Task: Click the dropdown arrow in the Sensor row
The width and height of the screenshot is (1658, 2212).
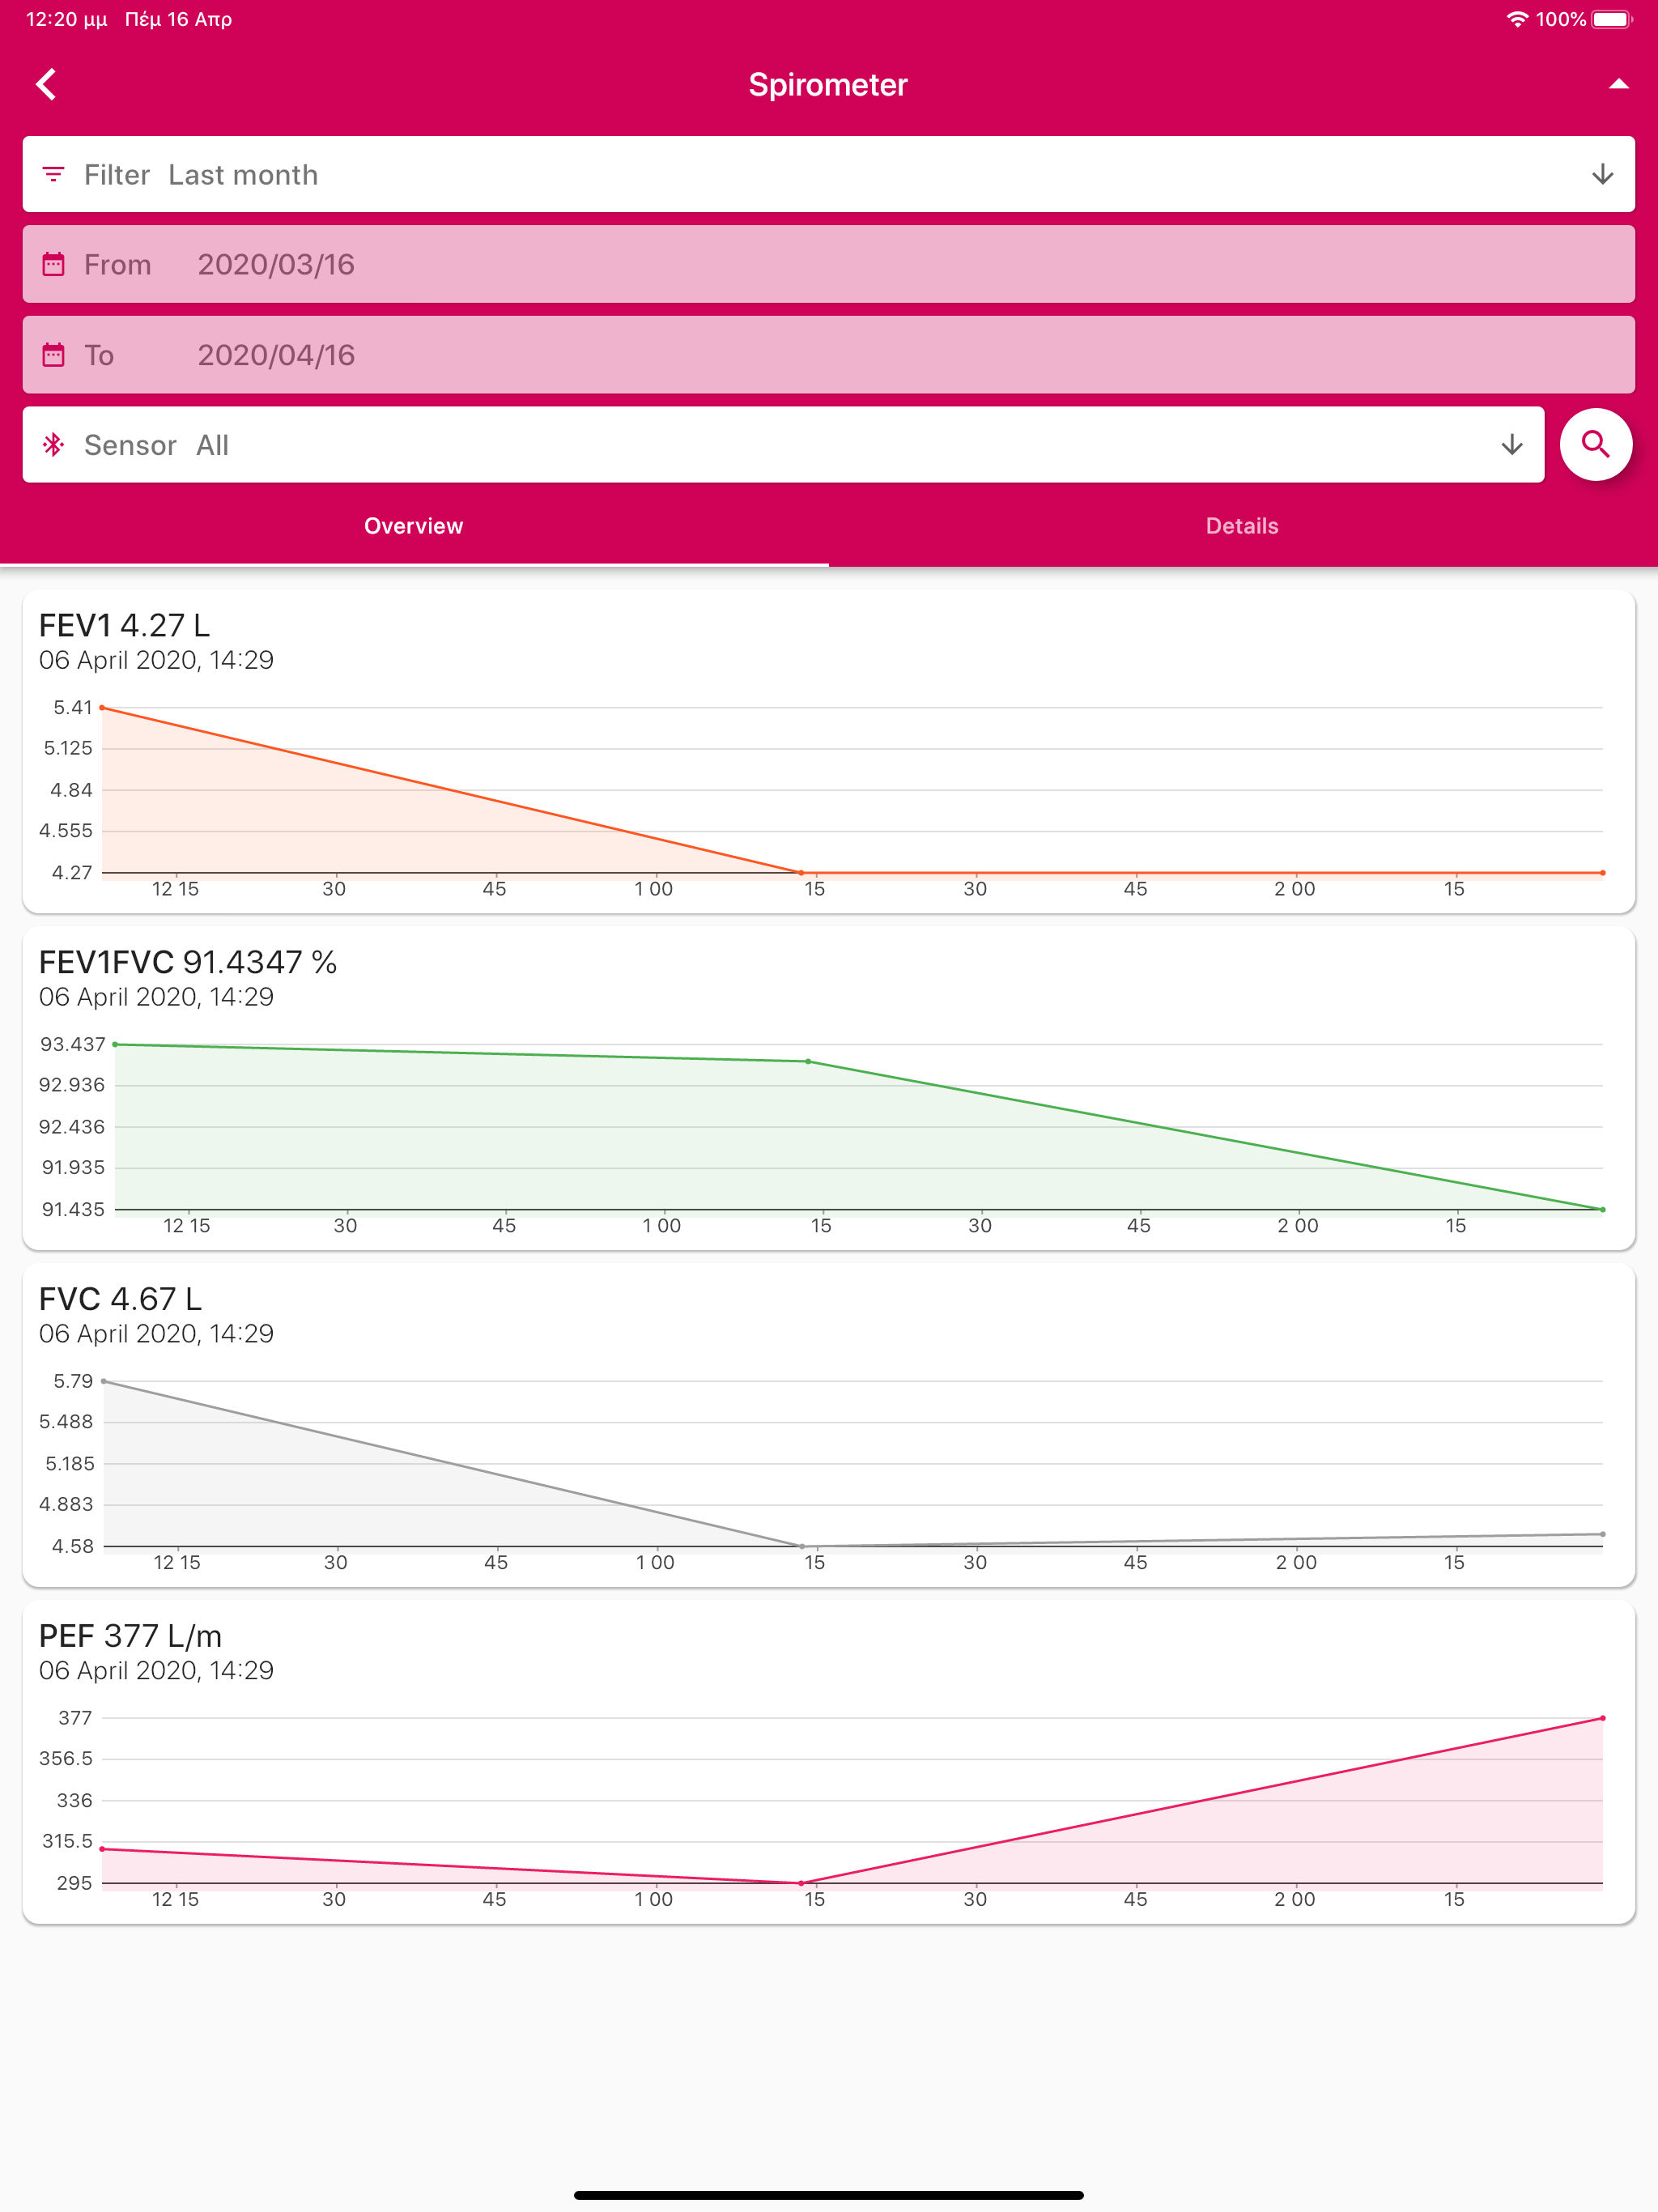Action: (1512, 445)
